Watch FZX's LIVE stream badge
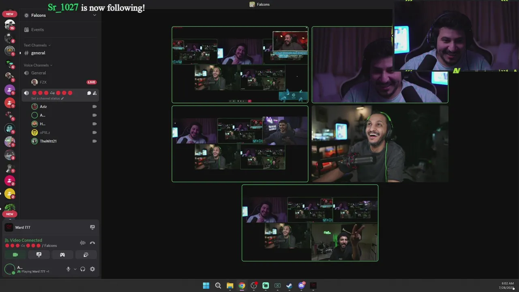Viewport: 519px width, 292px height. (x=91, y=82)
